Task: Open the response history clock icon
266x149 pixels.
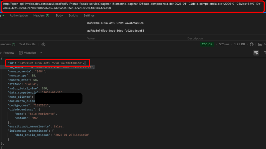Action: 44,44
